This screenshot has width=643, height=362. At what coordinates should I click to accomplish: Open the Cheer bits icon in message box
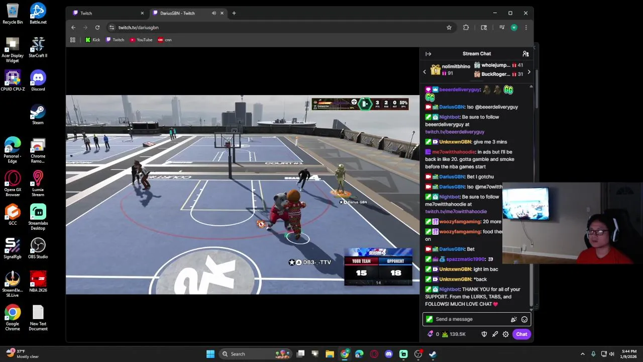point(513,319)
